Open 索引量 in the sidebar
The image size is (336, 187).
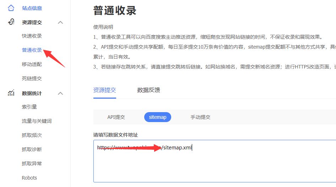coord(29,107)
